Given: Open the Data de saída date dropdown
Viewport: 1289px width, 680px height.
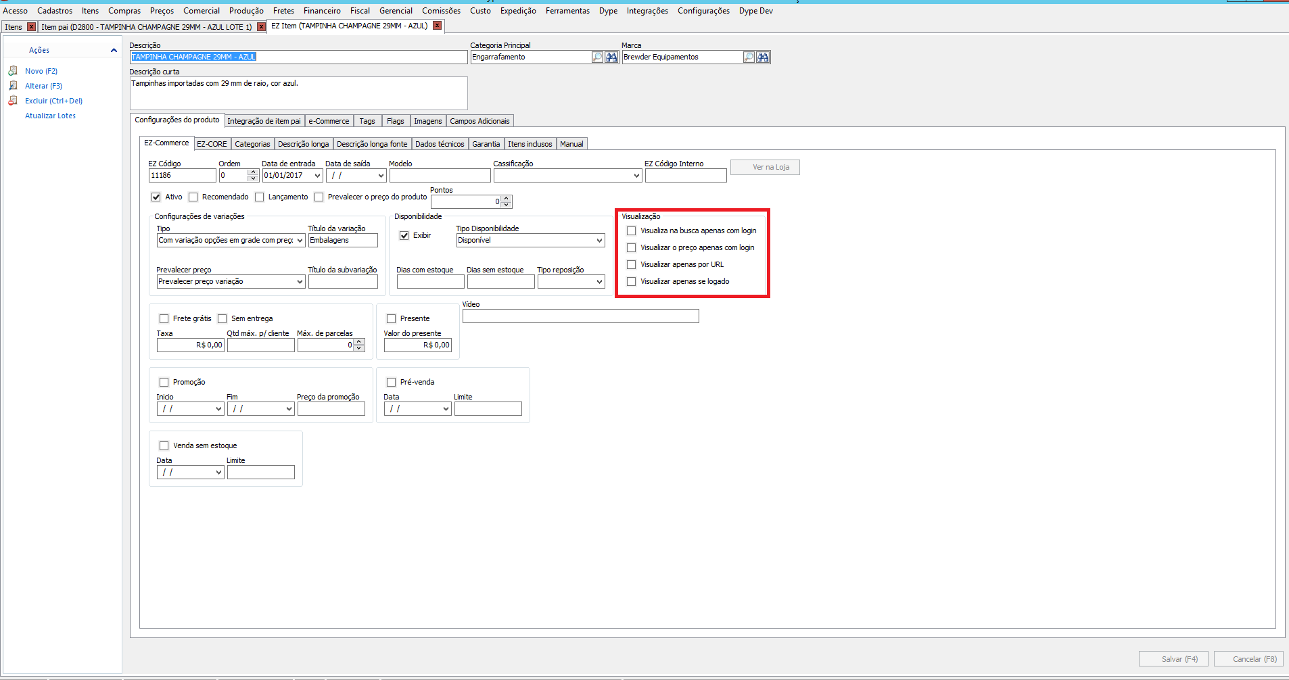Looking at the screenshot, I should (x=381, y=176).
